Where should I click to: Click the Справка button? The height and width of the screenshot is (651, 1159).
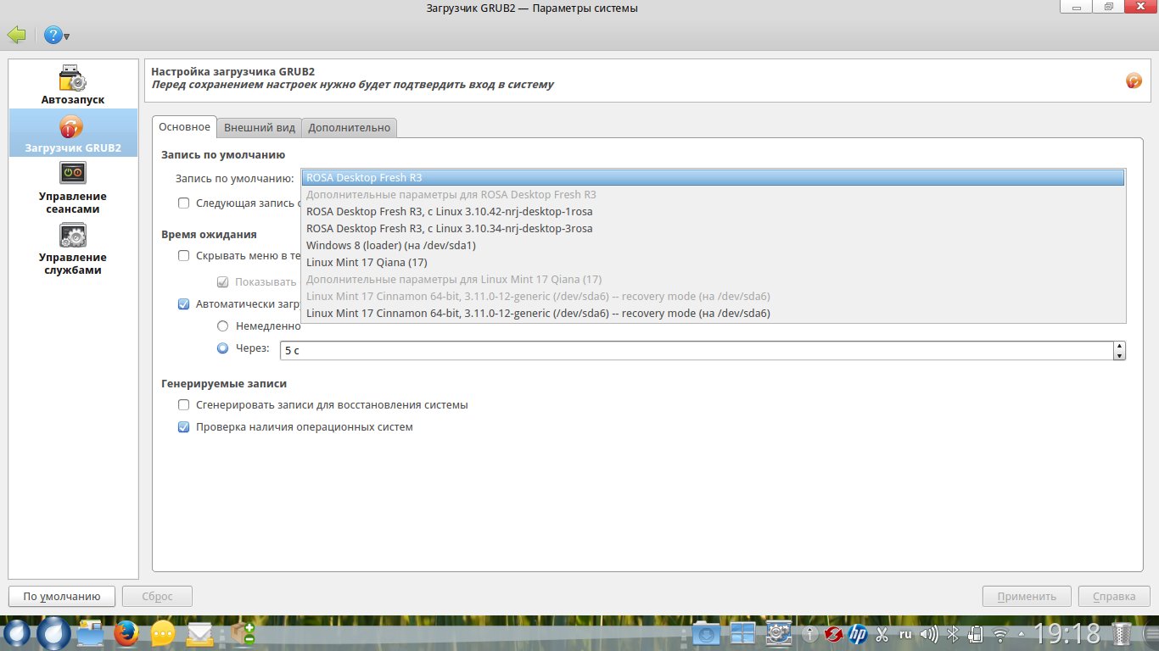[x=1114, y=596]
